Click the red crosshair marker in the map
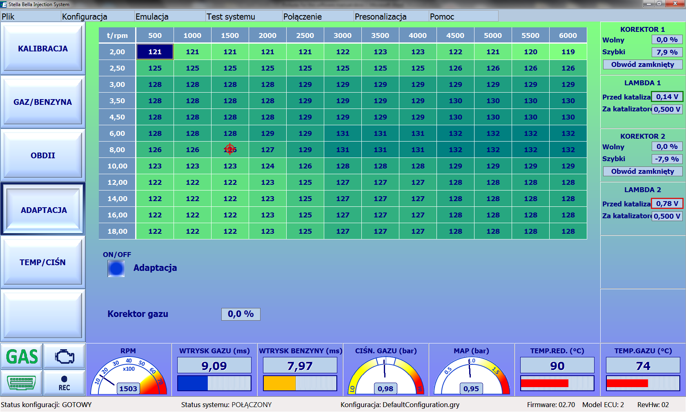This screenshot has width=686, height=412. coord(230,149)
